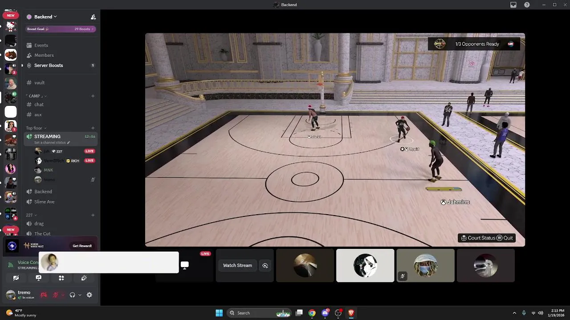Click the stream preview icon beside Watch Stream
Screen dimensions: 570x320
(x=265, y=265)
